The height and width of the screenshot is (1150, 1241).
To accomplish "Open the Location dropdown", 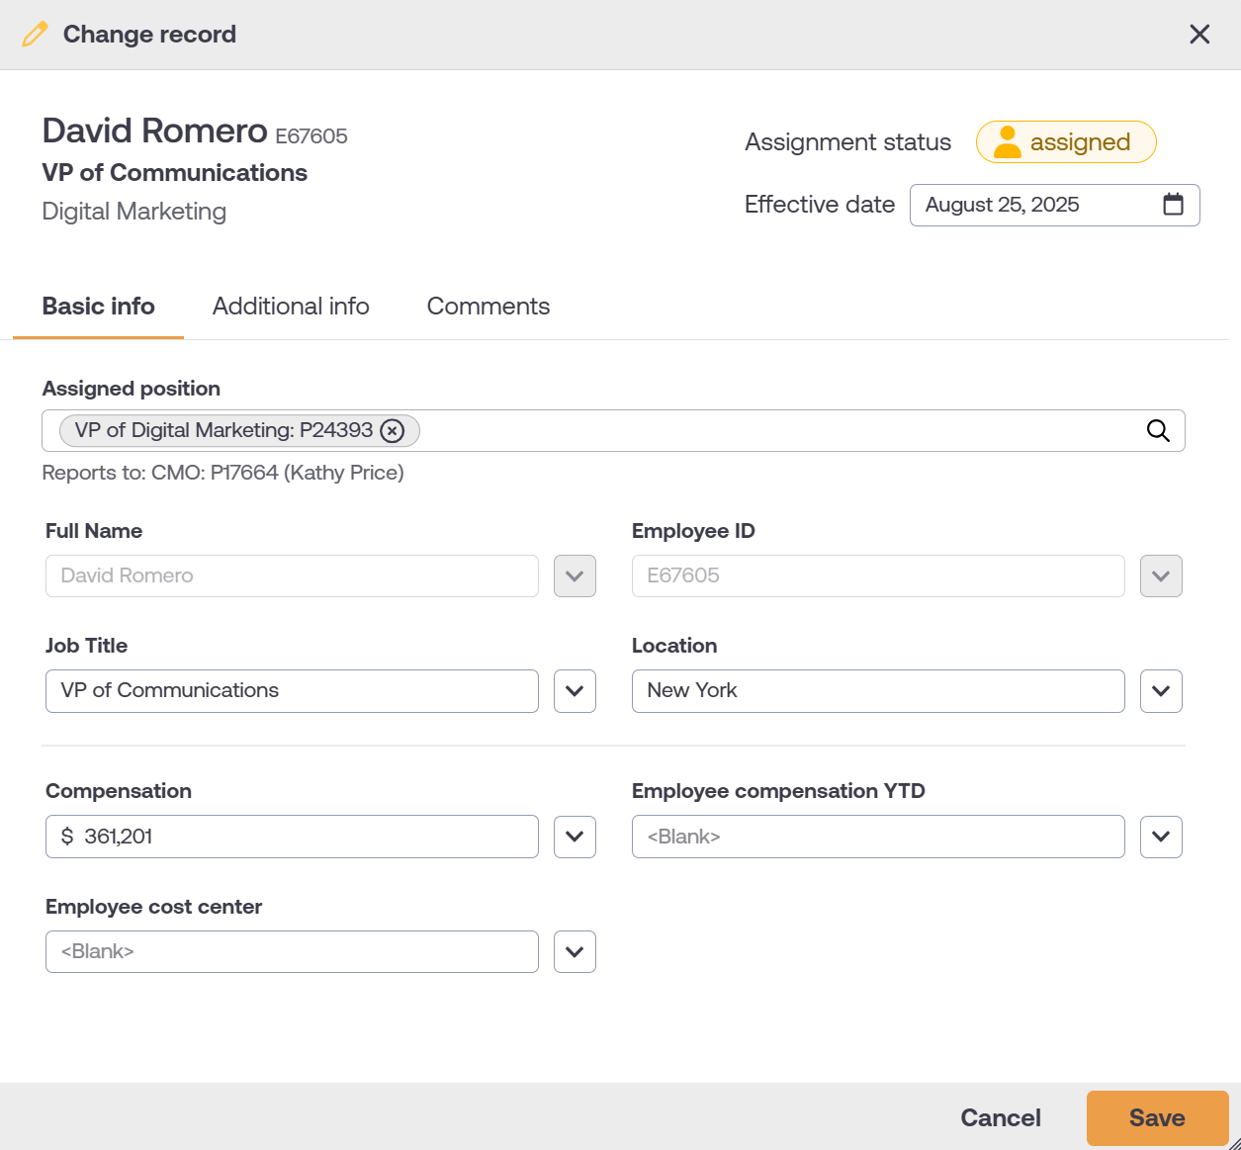I will pos(1161,690).
